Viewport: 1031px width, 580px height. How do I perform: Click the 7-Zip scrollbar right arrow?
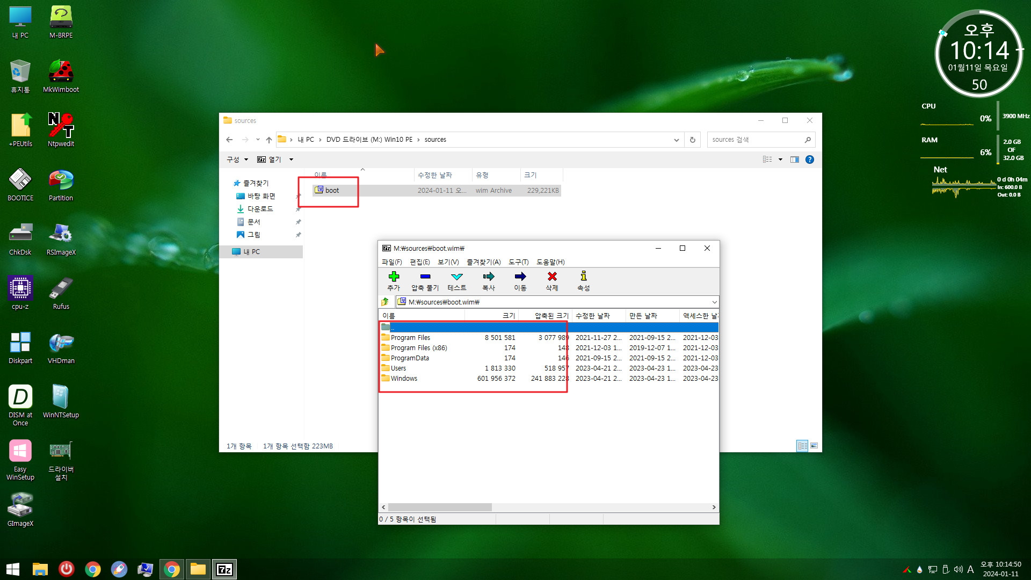[x=714, y=507]
